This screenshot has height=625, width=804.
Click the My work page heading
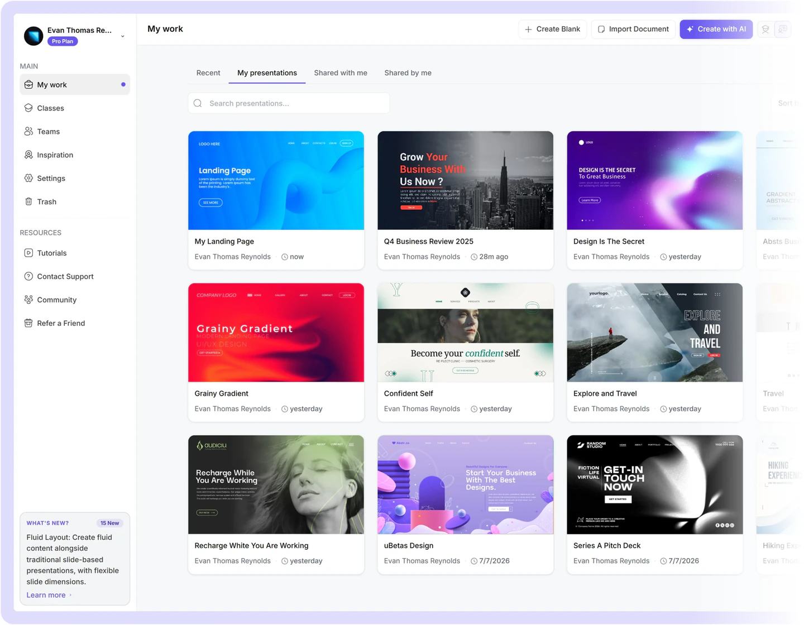(x=165, y=29)
